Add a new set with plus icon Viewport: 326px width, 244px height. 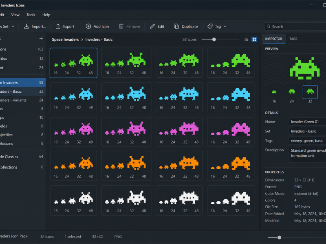pyautogui.click(x=41, y=39)
